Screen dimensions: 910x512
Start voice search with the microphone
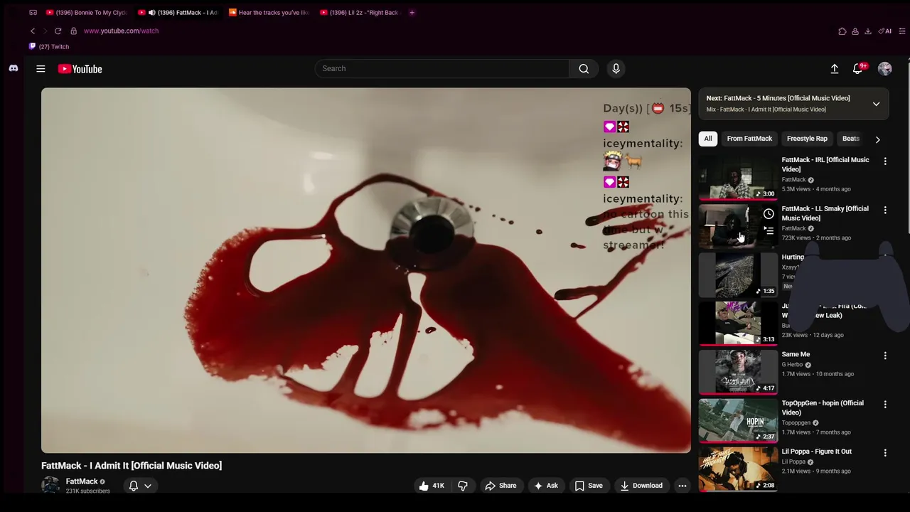(616, 68)
